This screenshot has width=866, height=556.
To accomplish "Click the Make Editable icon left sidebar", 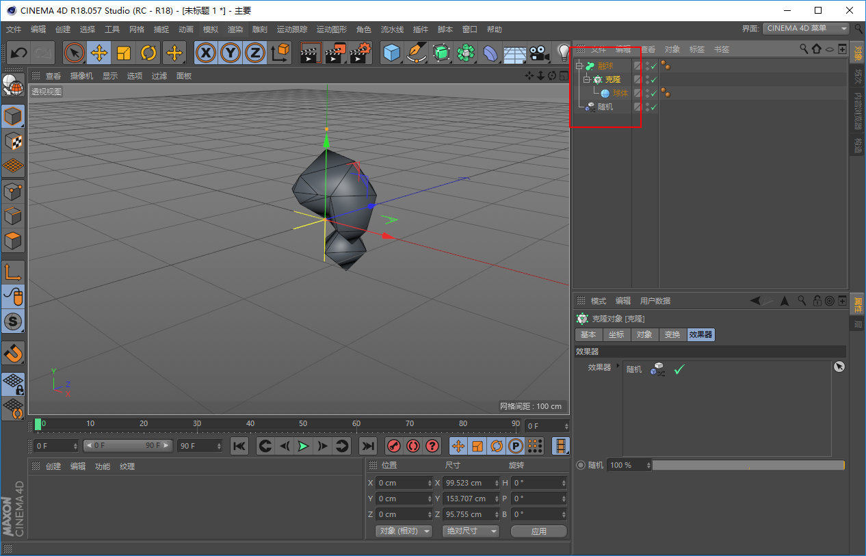I will (x=13, y=85).
